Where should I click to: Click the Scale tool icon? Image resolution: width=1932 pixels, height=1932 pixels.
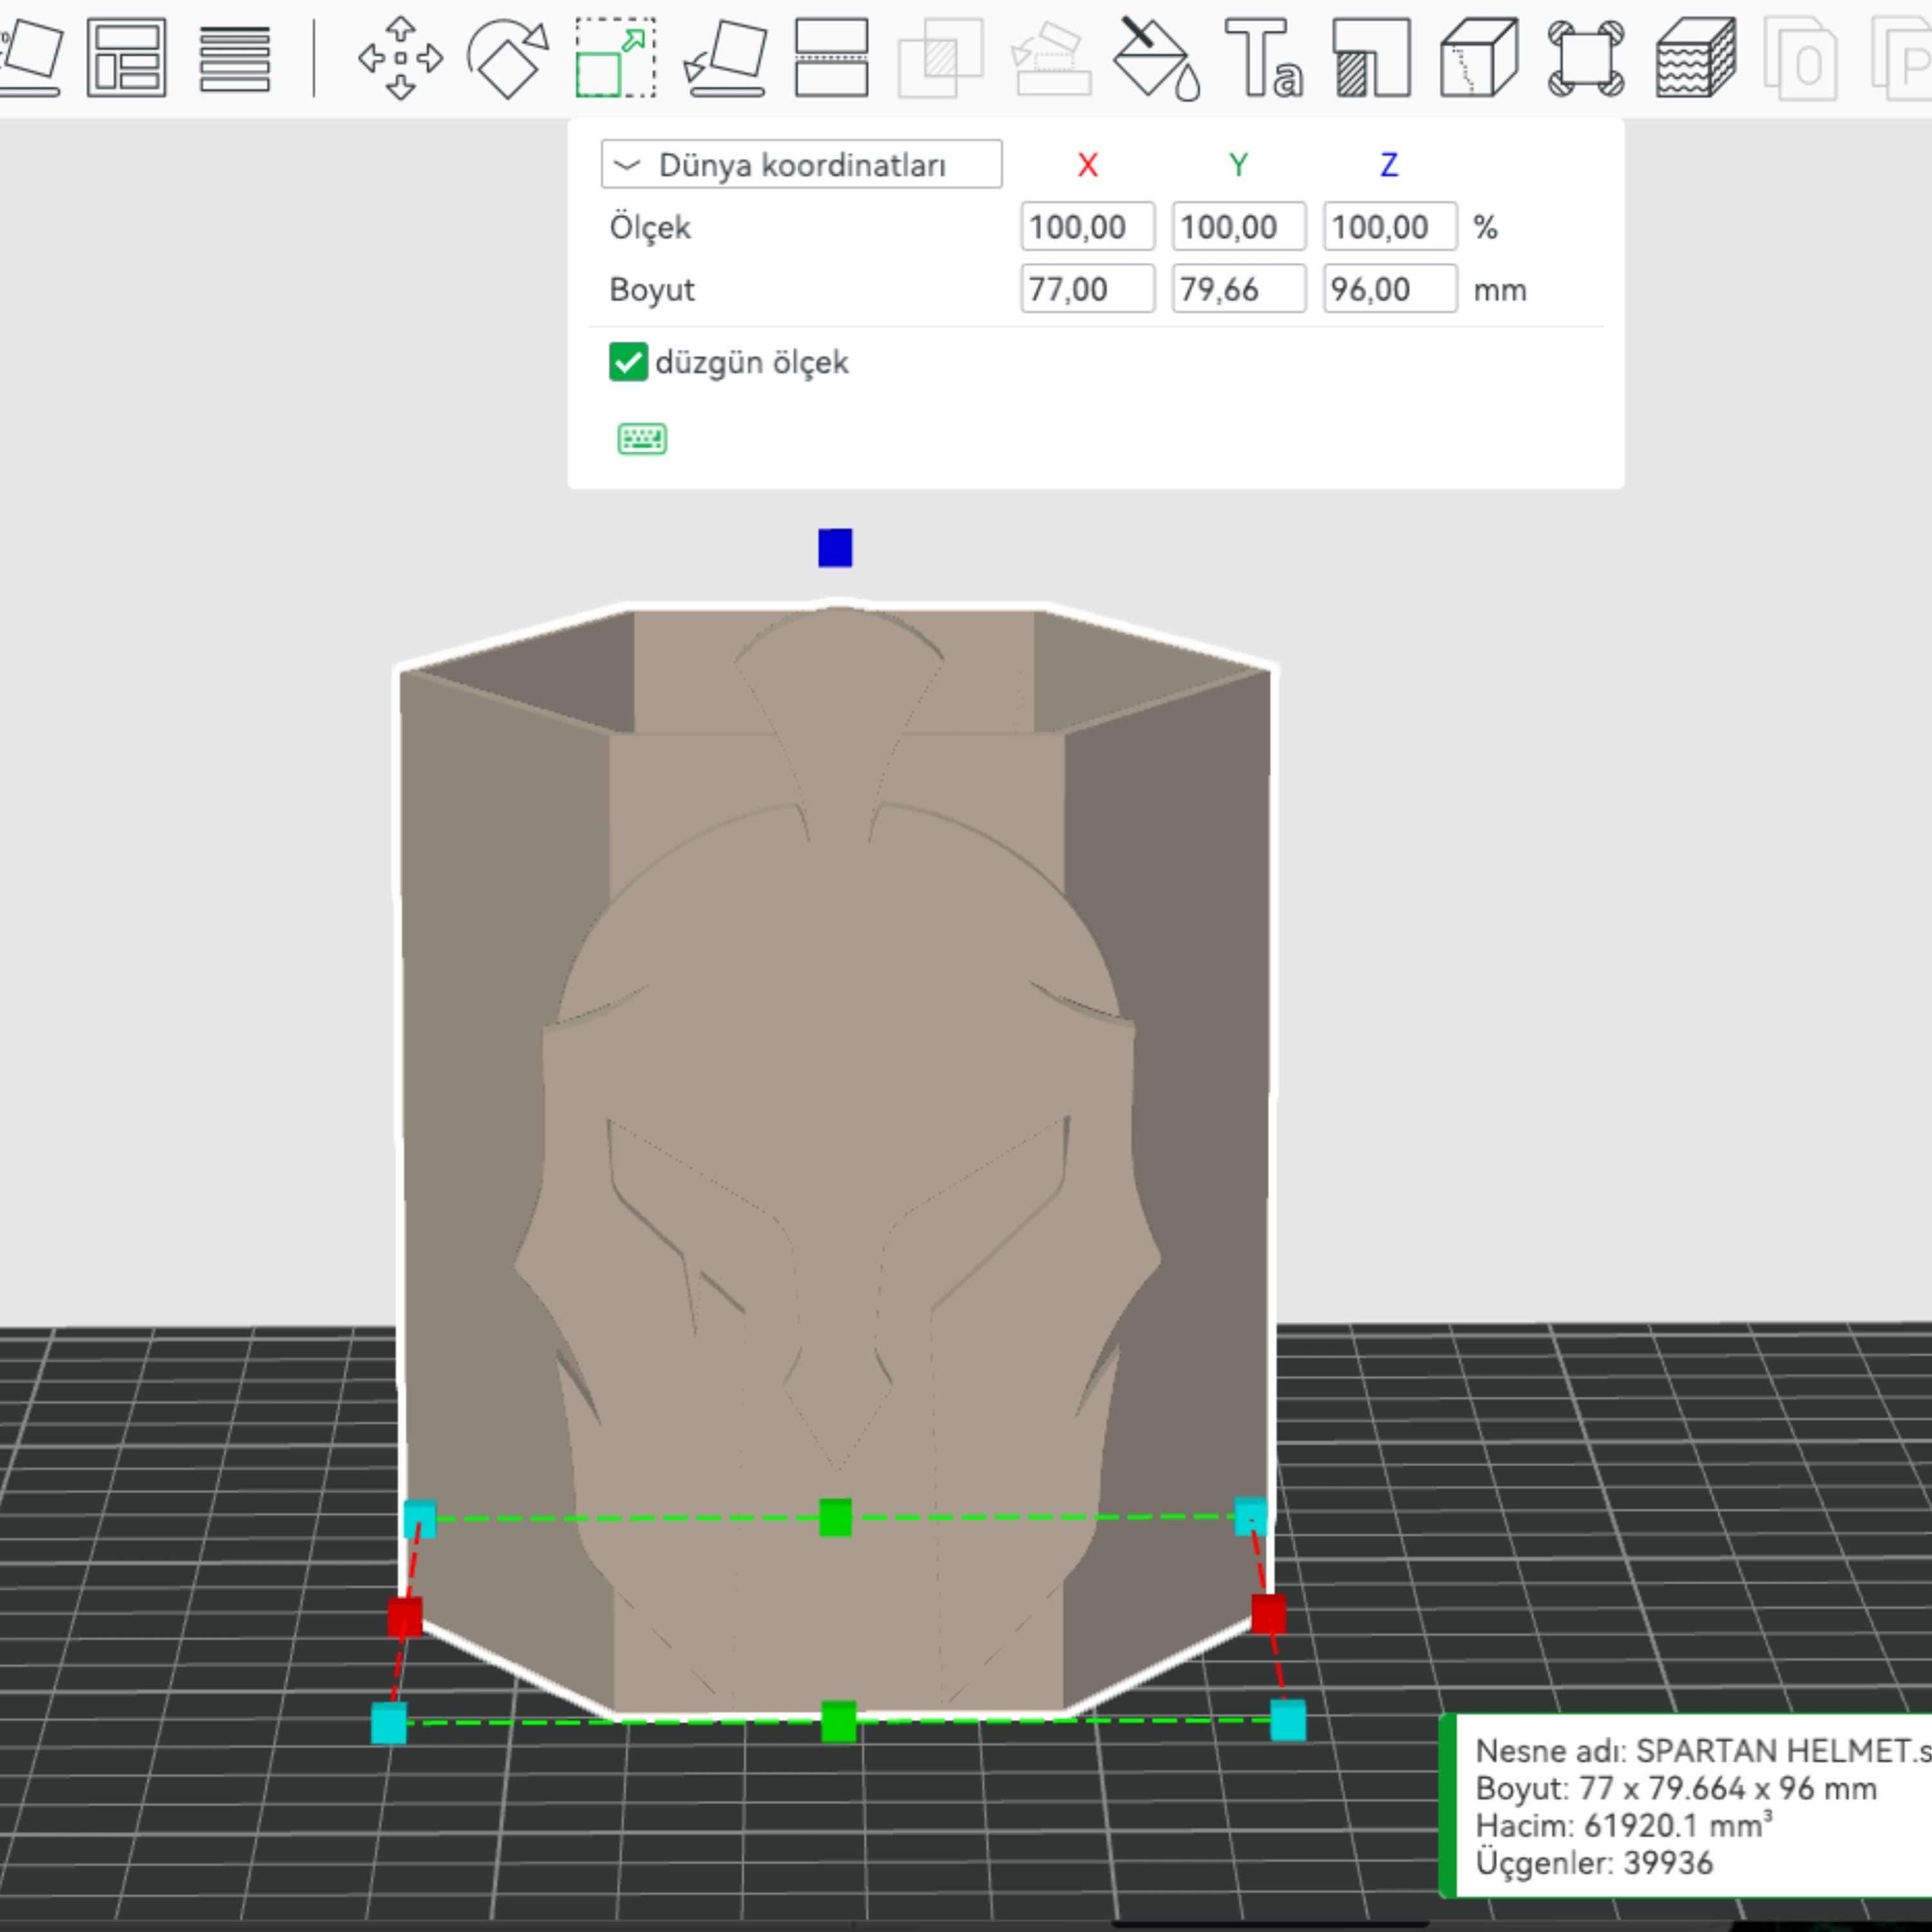pyautogui.click(x=615, y=58)
